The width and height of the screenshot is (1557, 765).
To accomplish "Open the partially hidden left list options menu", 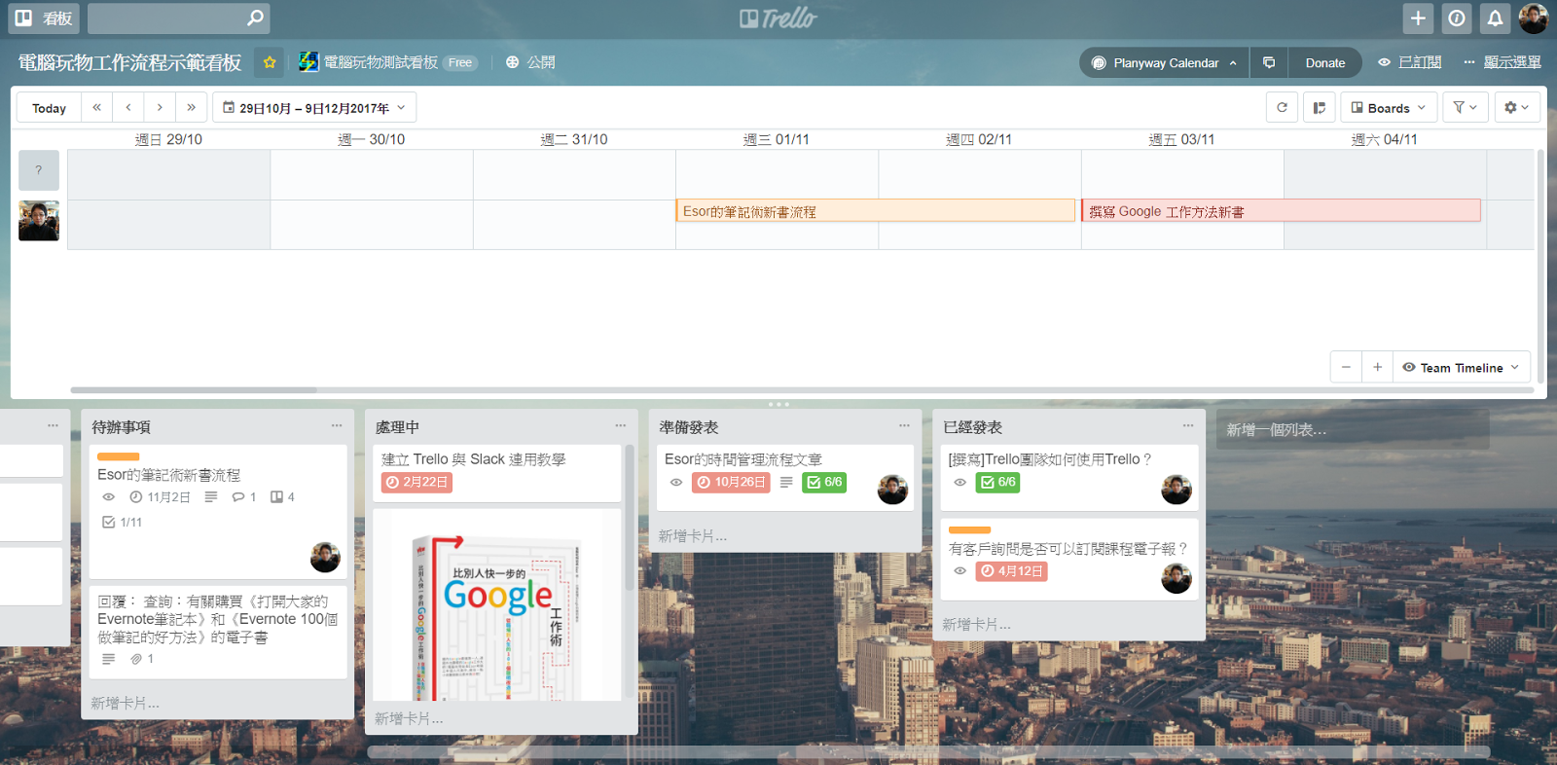I will (53, 425).
